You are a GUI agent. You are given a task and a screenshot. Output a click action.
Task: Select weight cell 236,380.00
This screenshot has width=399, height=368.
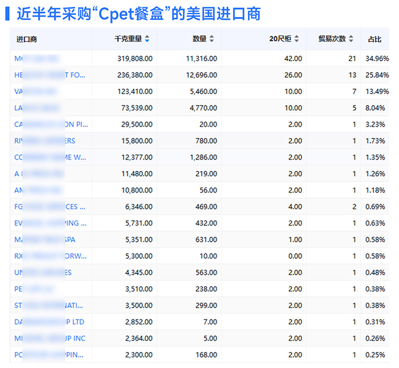(135, 75)
